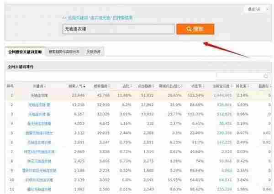Screen dimensions: 274x194
Task: Click the magnifier icon in table filter box
Action: tap(266, 76)
